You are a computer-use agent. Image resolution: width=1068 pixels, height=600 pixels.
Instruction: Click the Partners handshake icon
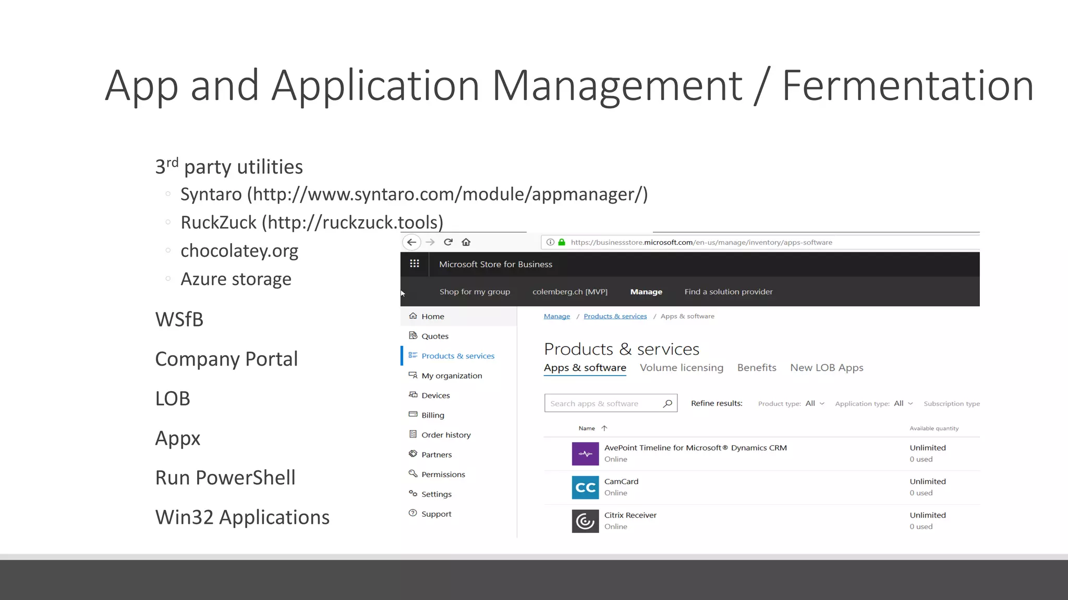pyautogui.click(x=413, y=454)
